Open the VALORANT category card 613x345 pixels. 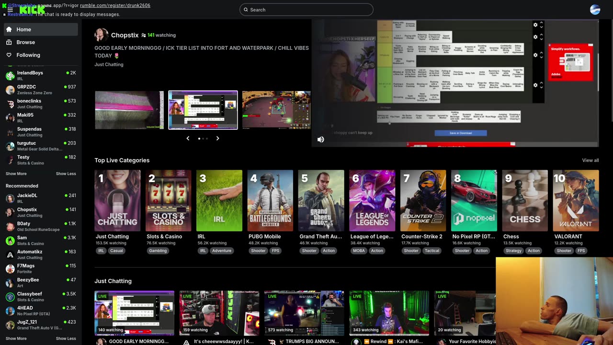point(576,201)
